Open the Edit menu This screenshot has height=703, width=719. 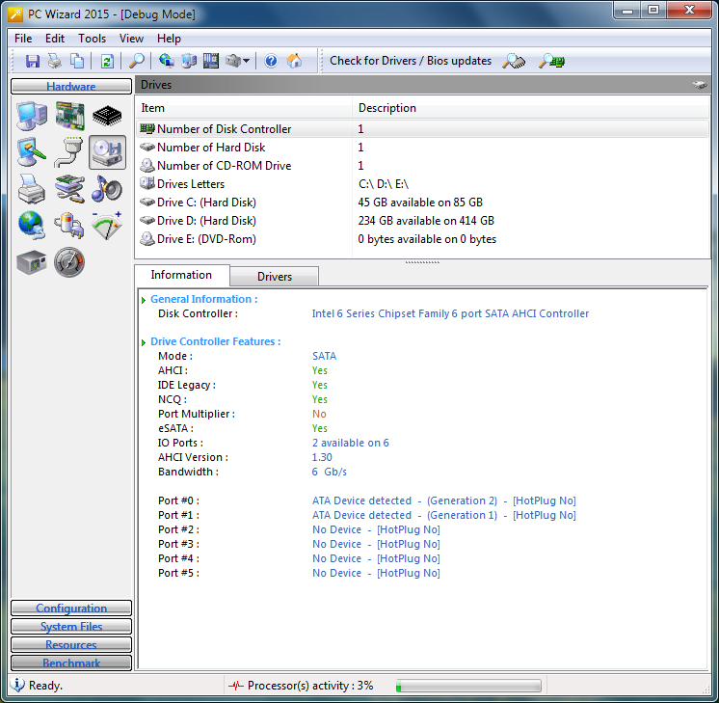point(55,39)
